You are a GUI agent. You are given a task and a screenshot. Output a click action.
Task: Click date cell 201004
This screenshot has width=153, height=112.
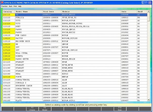[x=129, y=38]
